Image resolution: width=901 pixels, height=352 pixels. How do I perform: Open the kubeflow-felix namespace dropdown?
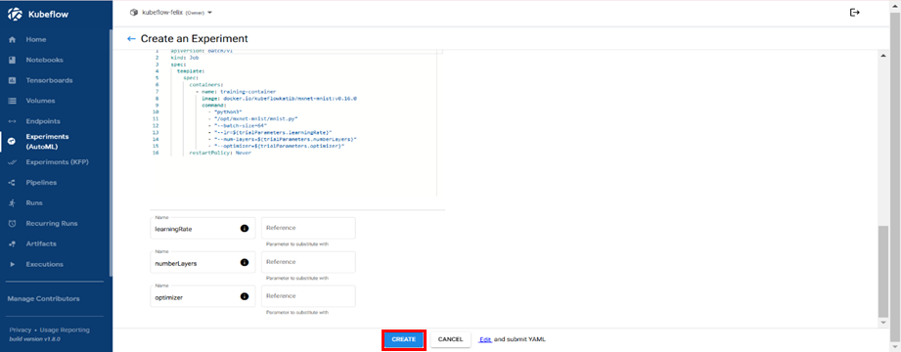point(171,12)
